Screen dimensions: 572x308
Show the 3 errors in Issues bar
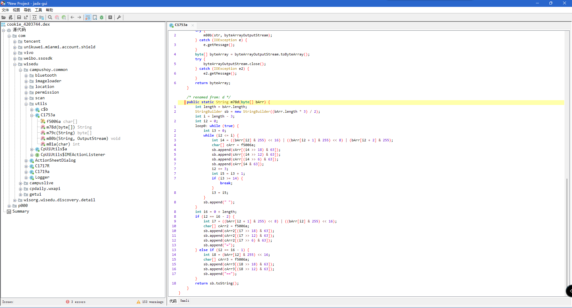click(x=75, y=302)
